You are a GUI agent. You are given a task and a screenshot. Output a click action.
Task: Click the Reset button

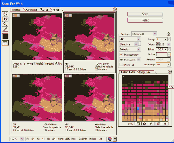pos(145,20)
